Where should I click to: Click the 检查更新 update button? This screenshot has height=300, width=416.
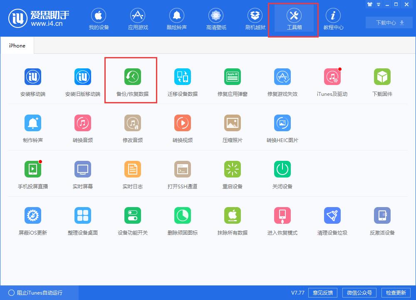click(x=397, y=292)
